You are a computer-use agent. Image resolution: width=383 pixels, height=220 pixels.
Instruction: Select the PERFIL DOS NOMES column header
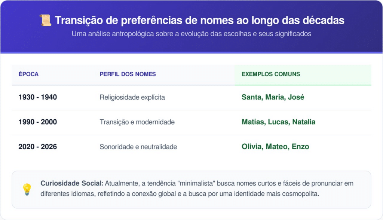click(128, 74)
